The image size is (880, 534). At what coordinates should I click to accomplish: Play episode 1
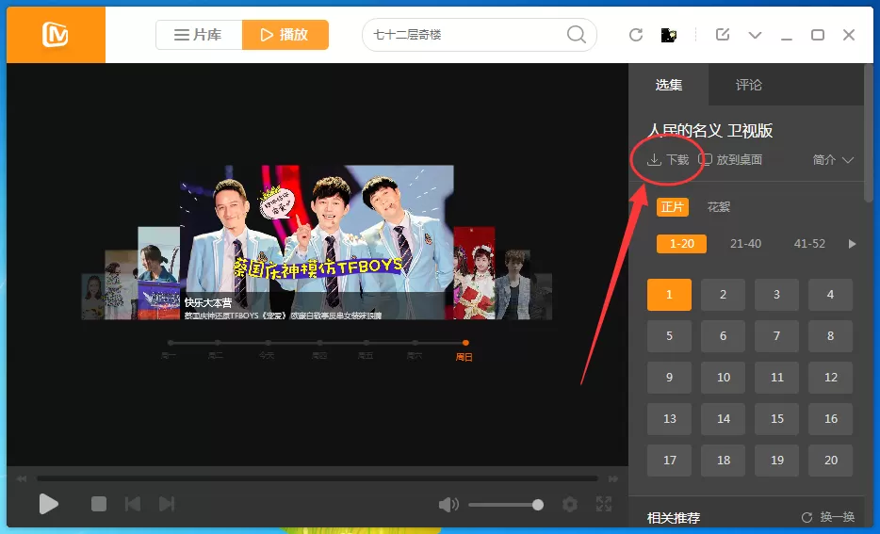[669, 295]
